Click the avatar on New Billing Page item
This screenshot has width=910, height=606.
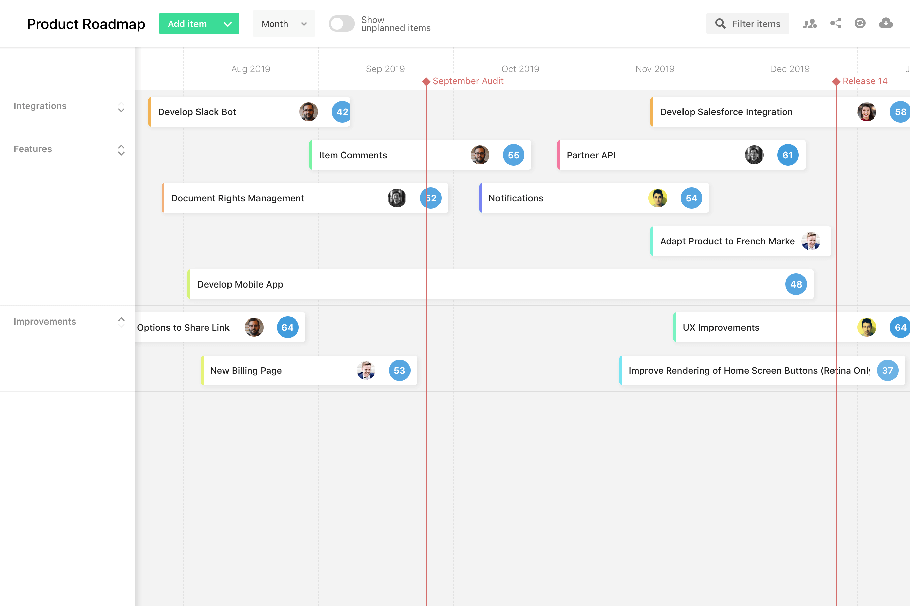(366, 370)
